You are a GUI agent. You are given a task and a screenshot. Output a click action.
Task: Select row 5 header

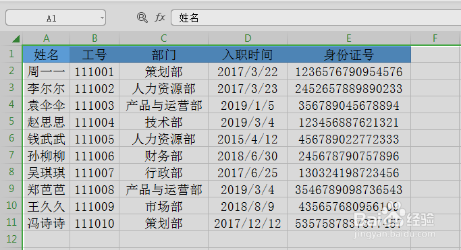click(x=11, y=121)
